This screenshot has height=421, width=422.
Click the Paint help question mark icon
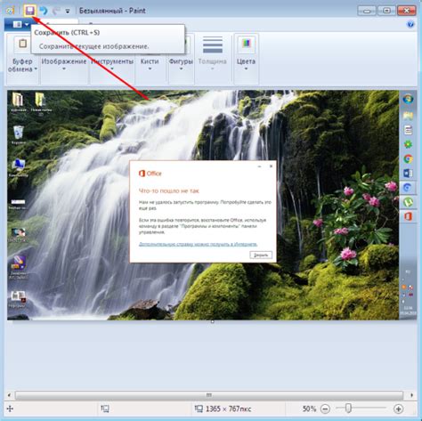tap(410, 24)
